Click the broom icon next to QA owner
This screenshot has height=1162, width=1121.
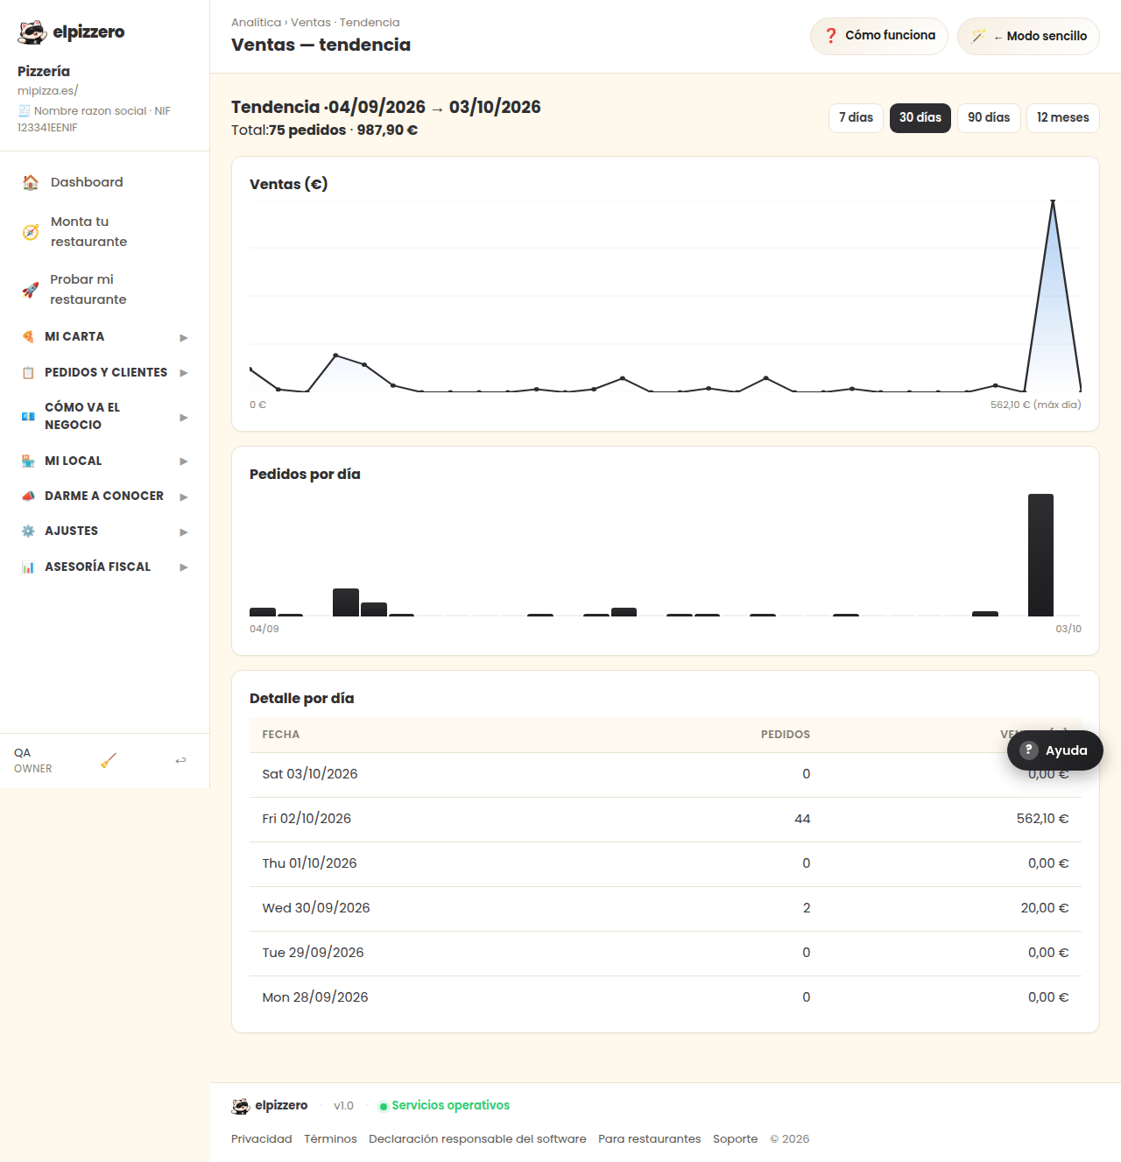pyautogui.click(x=109, y=760)
